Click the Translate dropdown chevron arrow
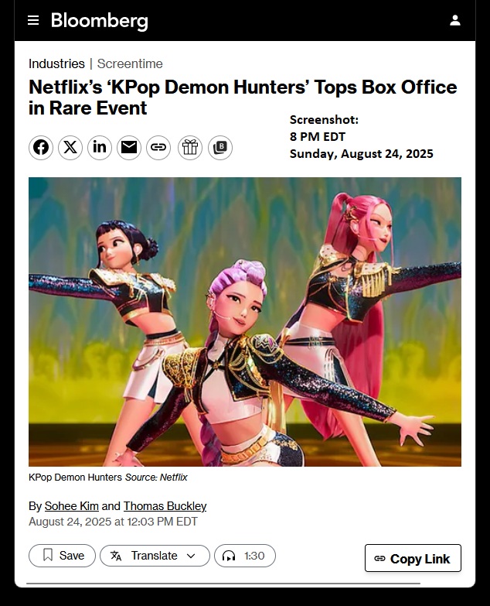 point(191,556)
